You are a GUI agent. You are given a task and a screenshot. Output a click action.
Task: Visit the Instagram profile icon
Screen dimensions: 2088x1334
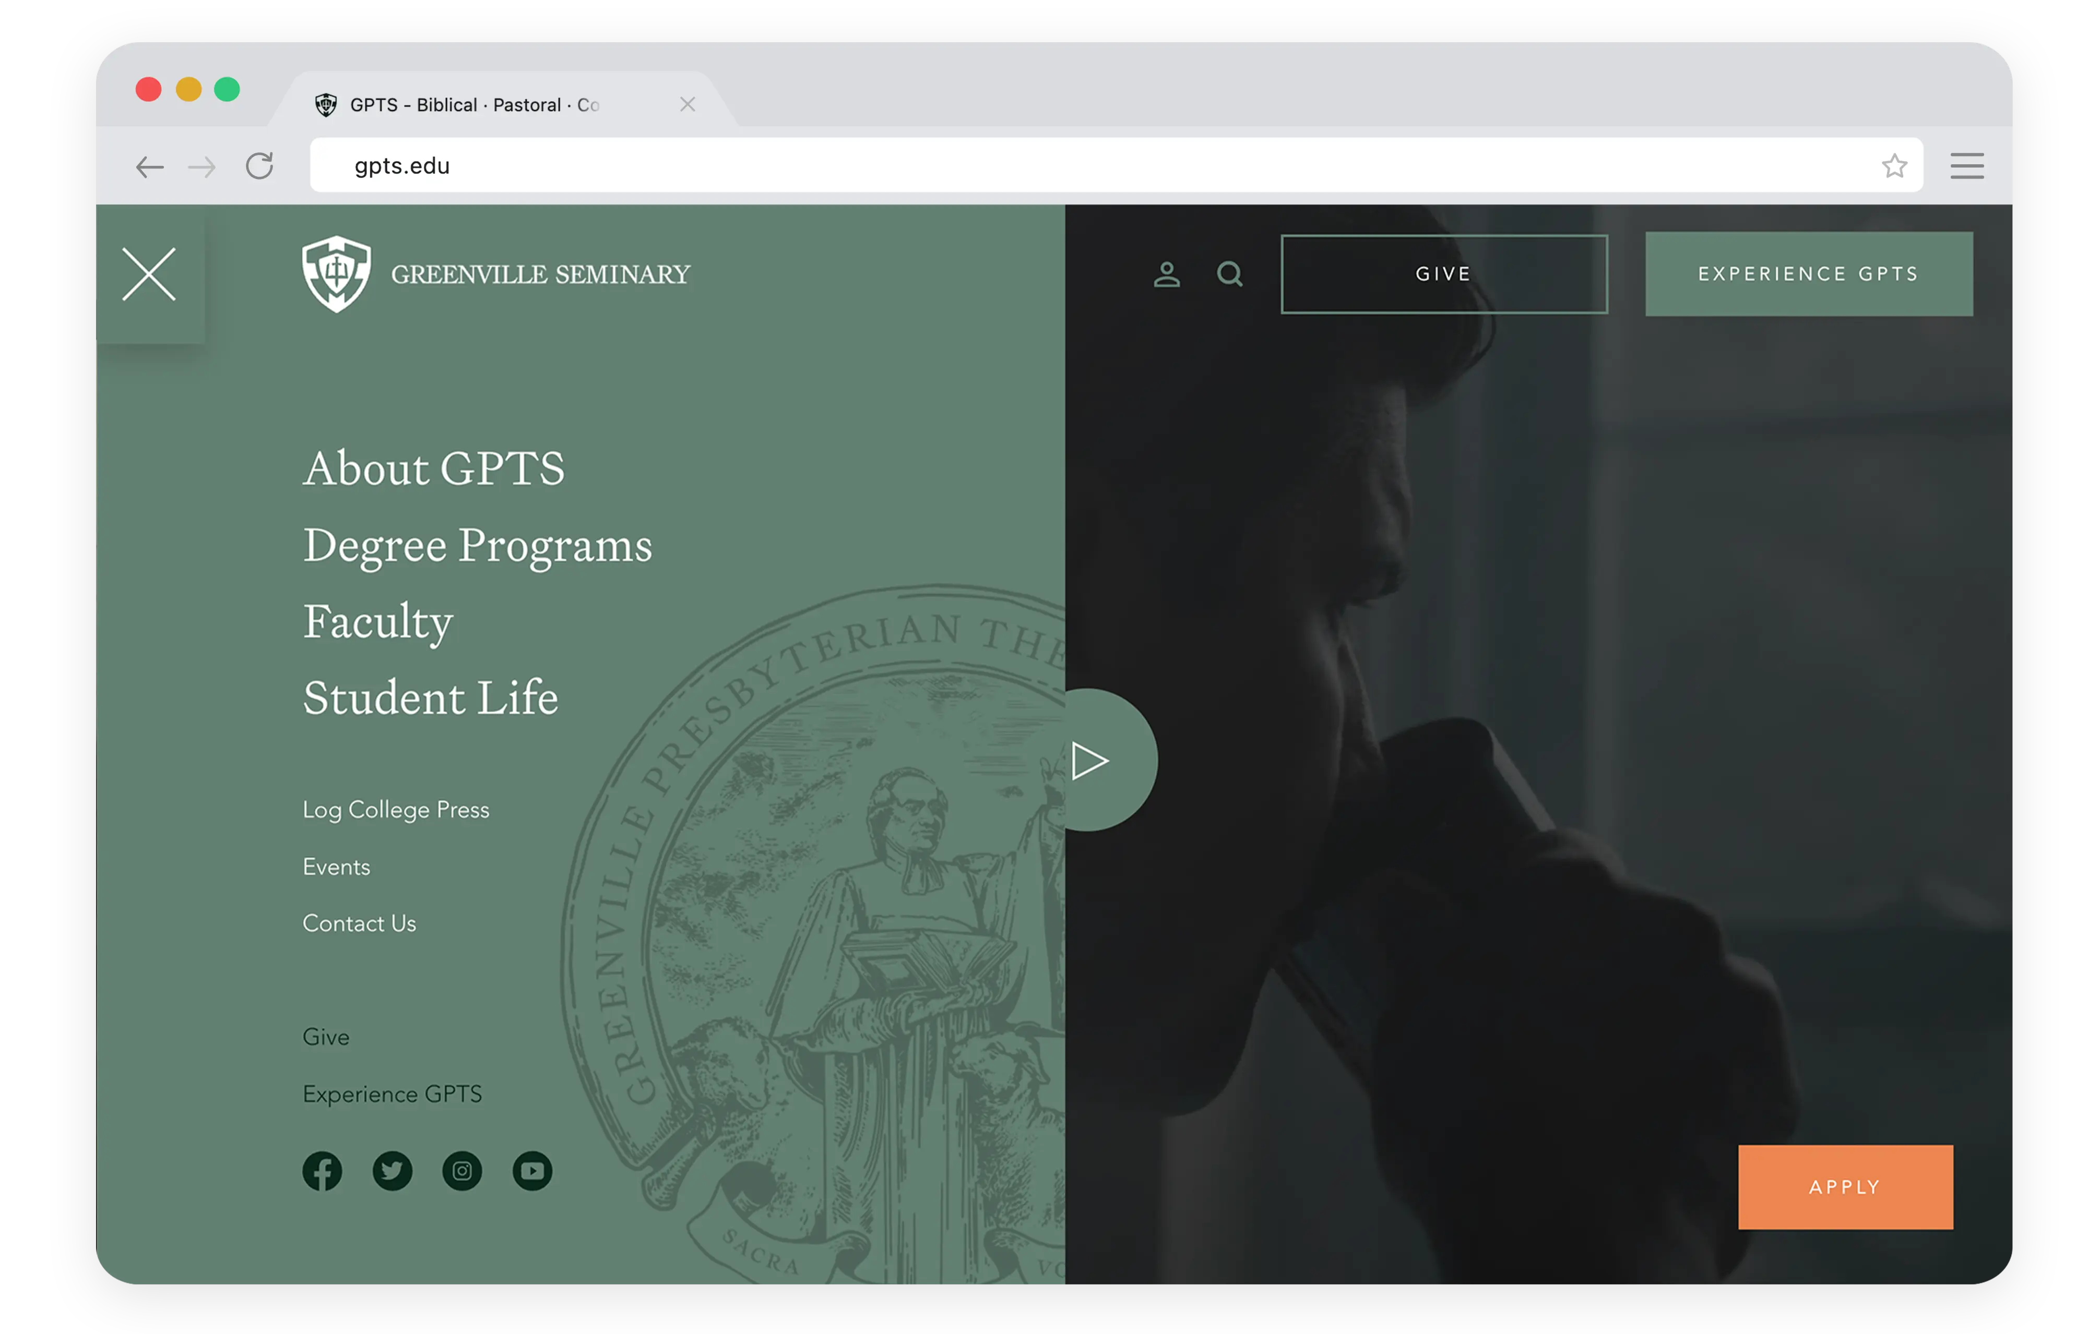tap(462, 1171)
